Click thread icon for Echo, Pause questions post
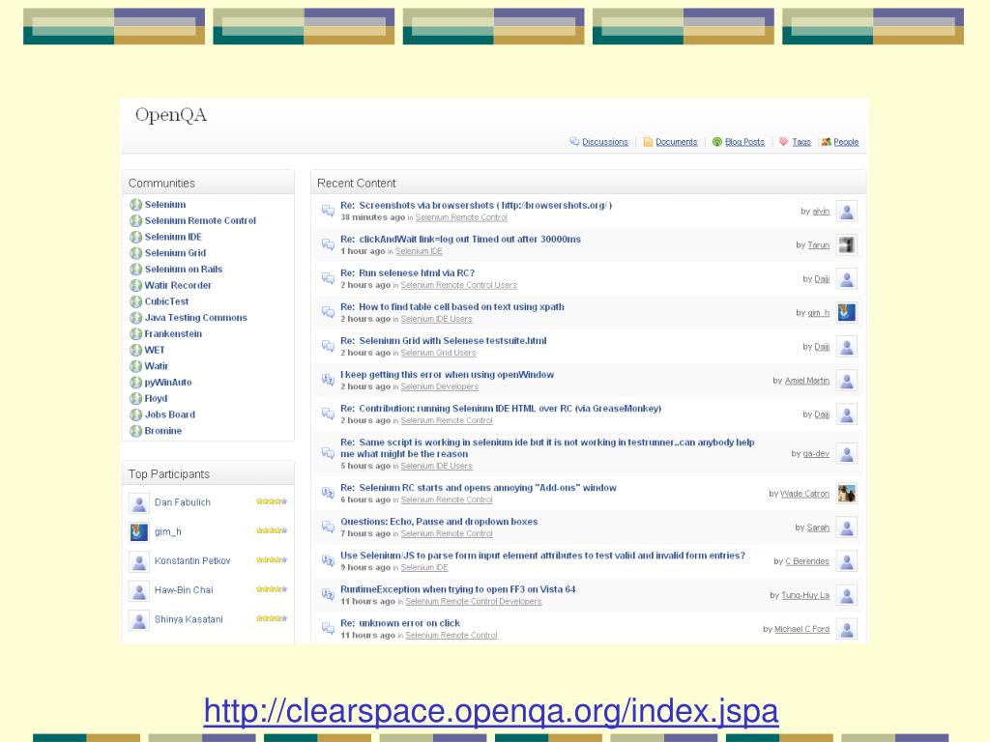This screenshot has height=742, width=990. coord(328,527)
